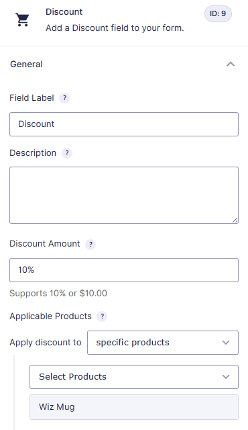The width and height of the screenshot is (248, 430).
Task: Click the Discount field title text
Action: [x=64, y=12]
